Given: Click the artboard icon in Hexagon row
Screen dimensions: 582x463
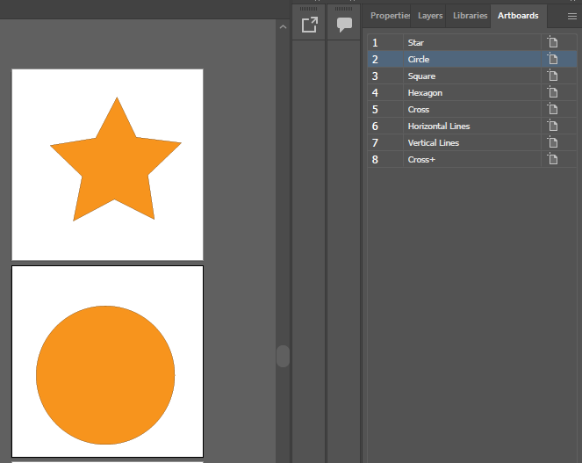Looking at the screenshot, I should click(x=553, y=92).
